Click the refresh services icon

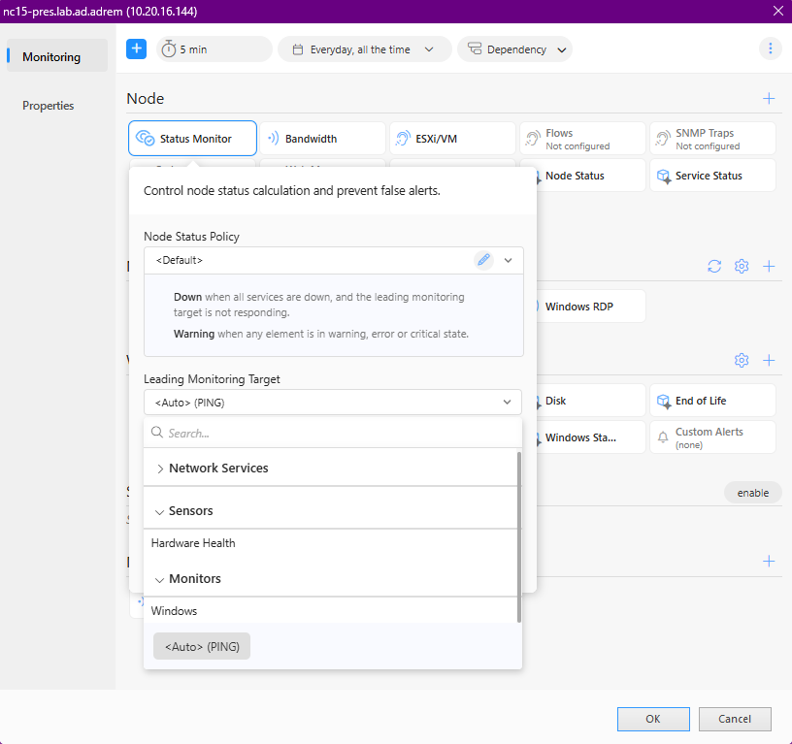coord(714,266)
